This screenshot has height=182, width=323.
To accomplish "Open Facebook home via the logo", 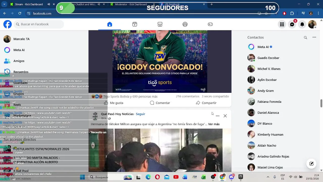I will pyautogui.click(x=8, y=24).
